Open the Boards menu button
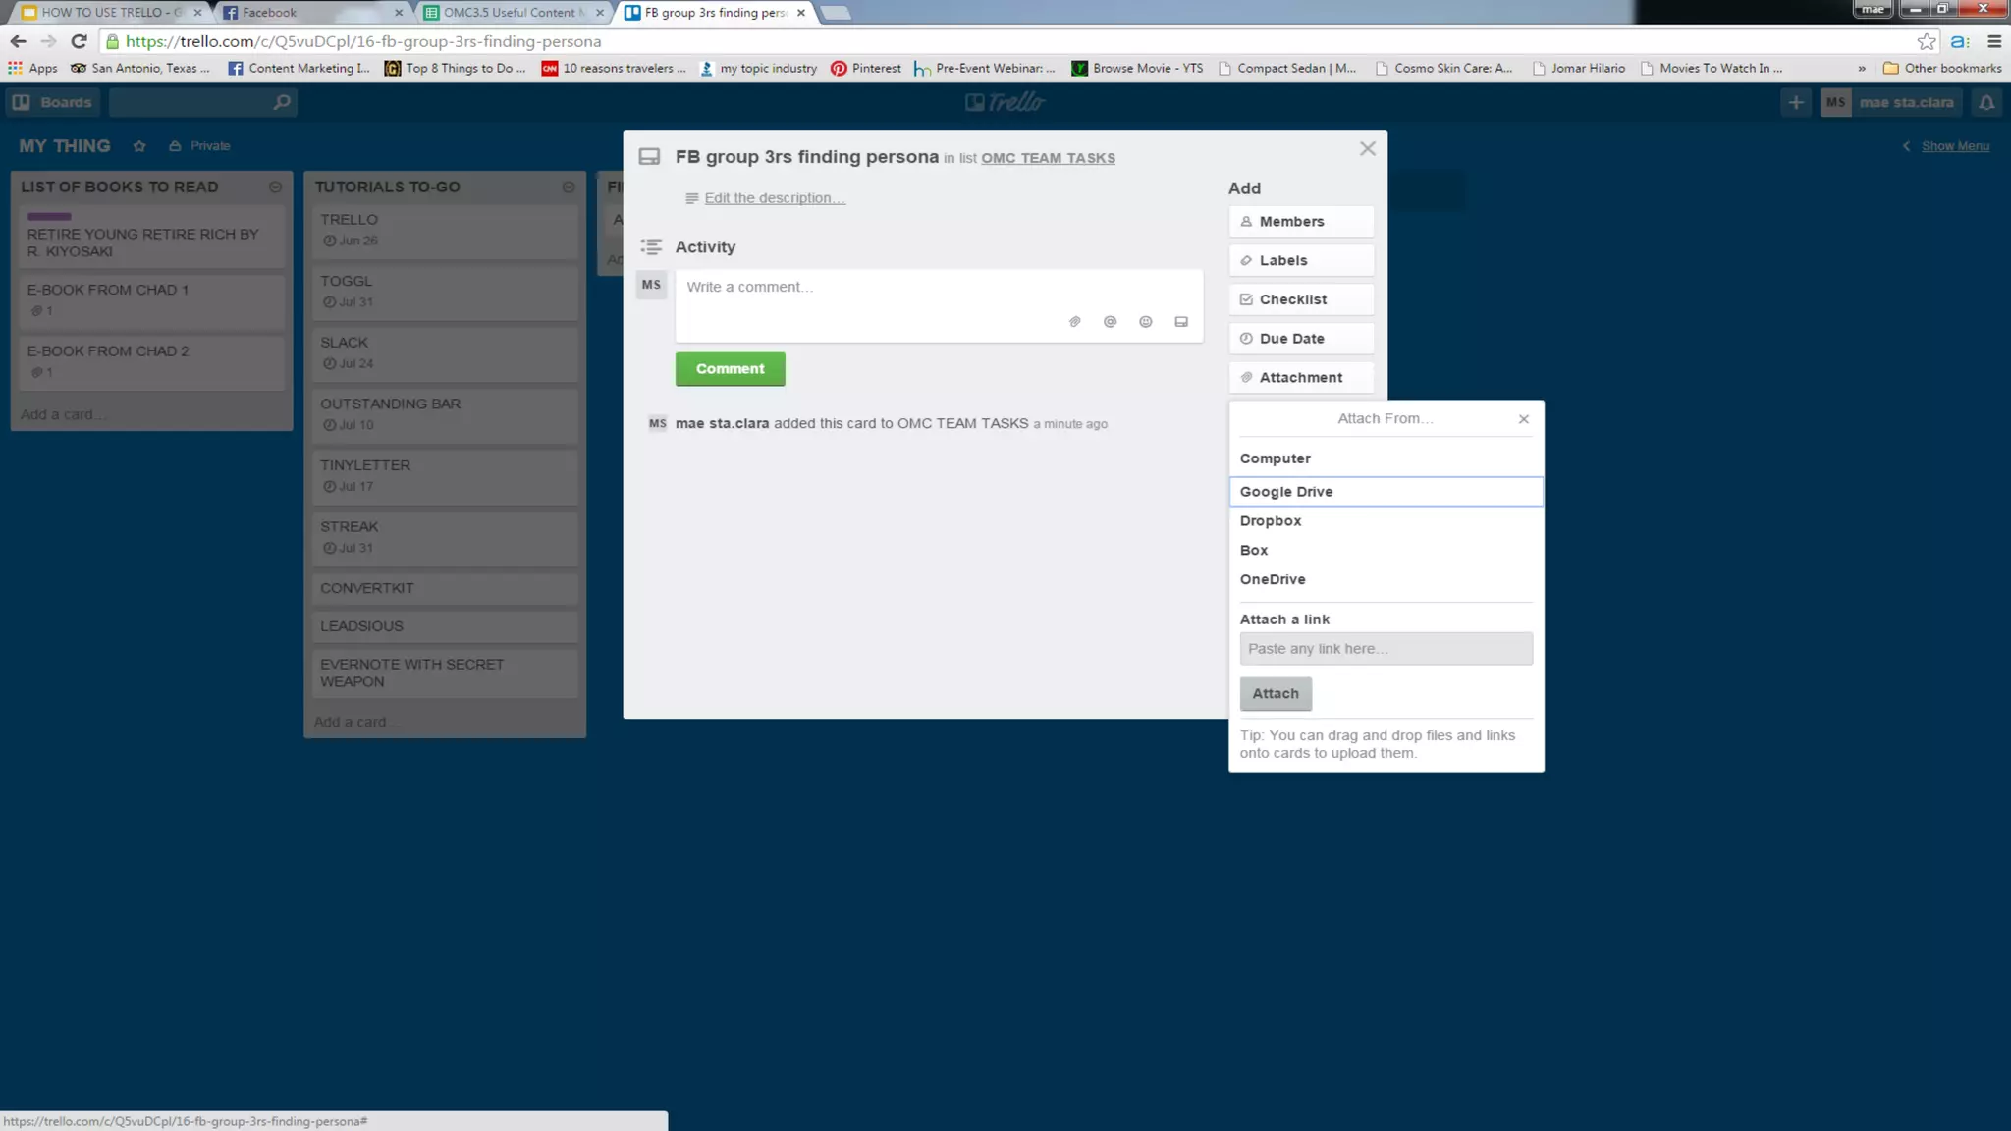This screenshot has width=2011, height=1131. (54, 102)
